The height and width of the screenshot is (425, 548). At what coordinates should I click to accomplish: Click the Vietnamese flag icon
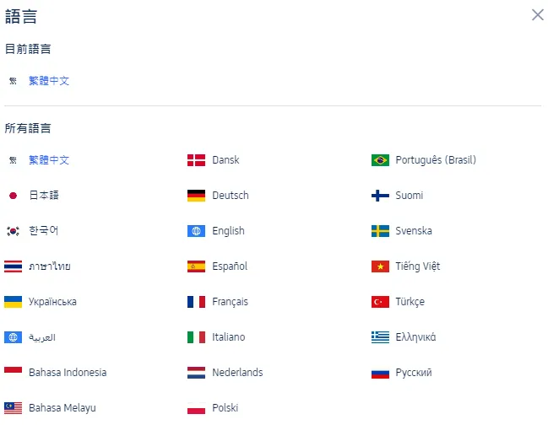380,266
